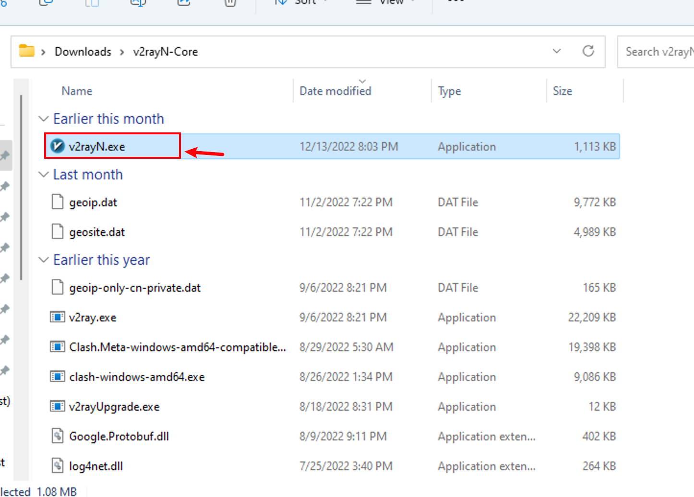Click the folder icon in the address bar
The height and width of the screenshot is (497, 694).
(x=26, y=50)
